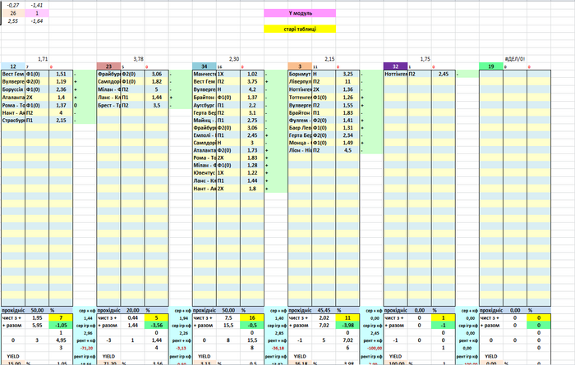This screenshot has width=575, height=365.
Task: Select the orange cell with value 26
Action: [x=13, y=13]
